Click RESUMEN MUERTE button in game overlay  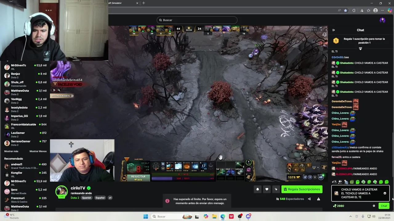(62, 96)
